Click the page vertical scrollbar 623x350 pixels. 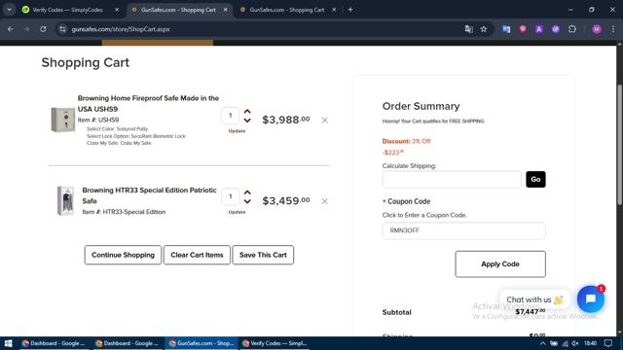pyautogui.click(x=619, y=145)
